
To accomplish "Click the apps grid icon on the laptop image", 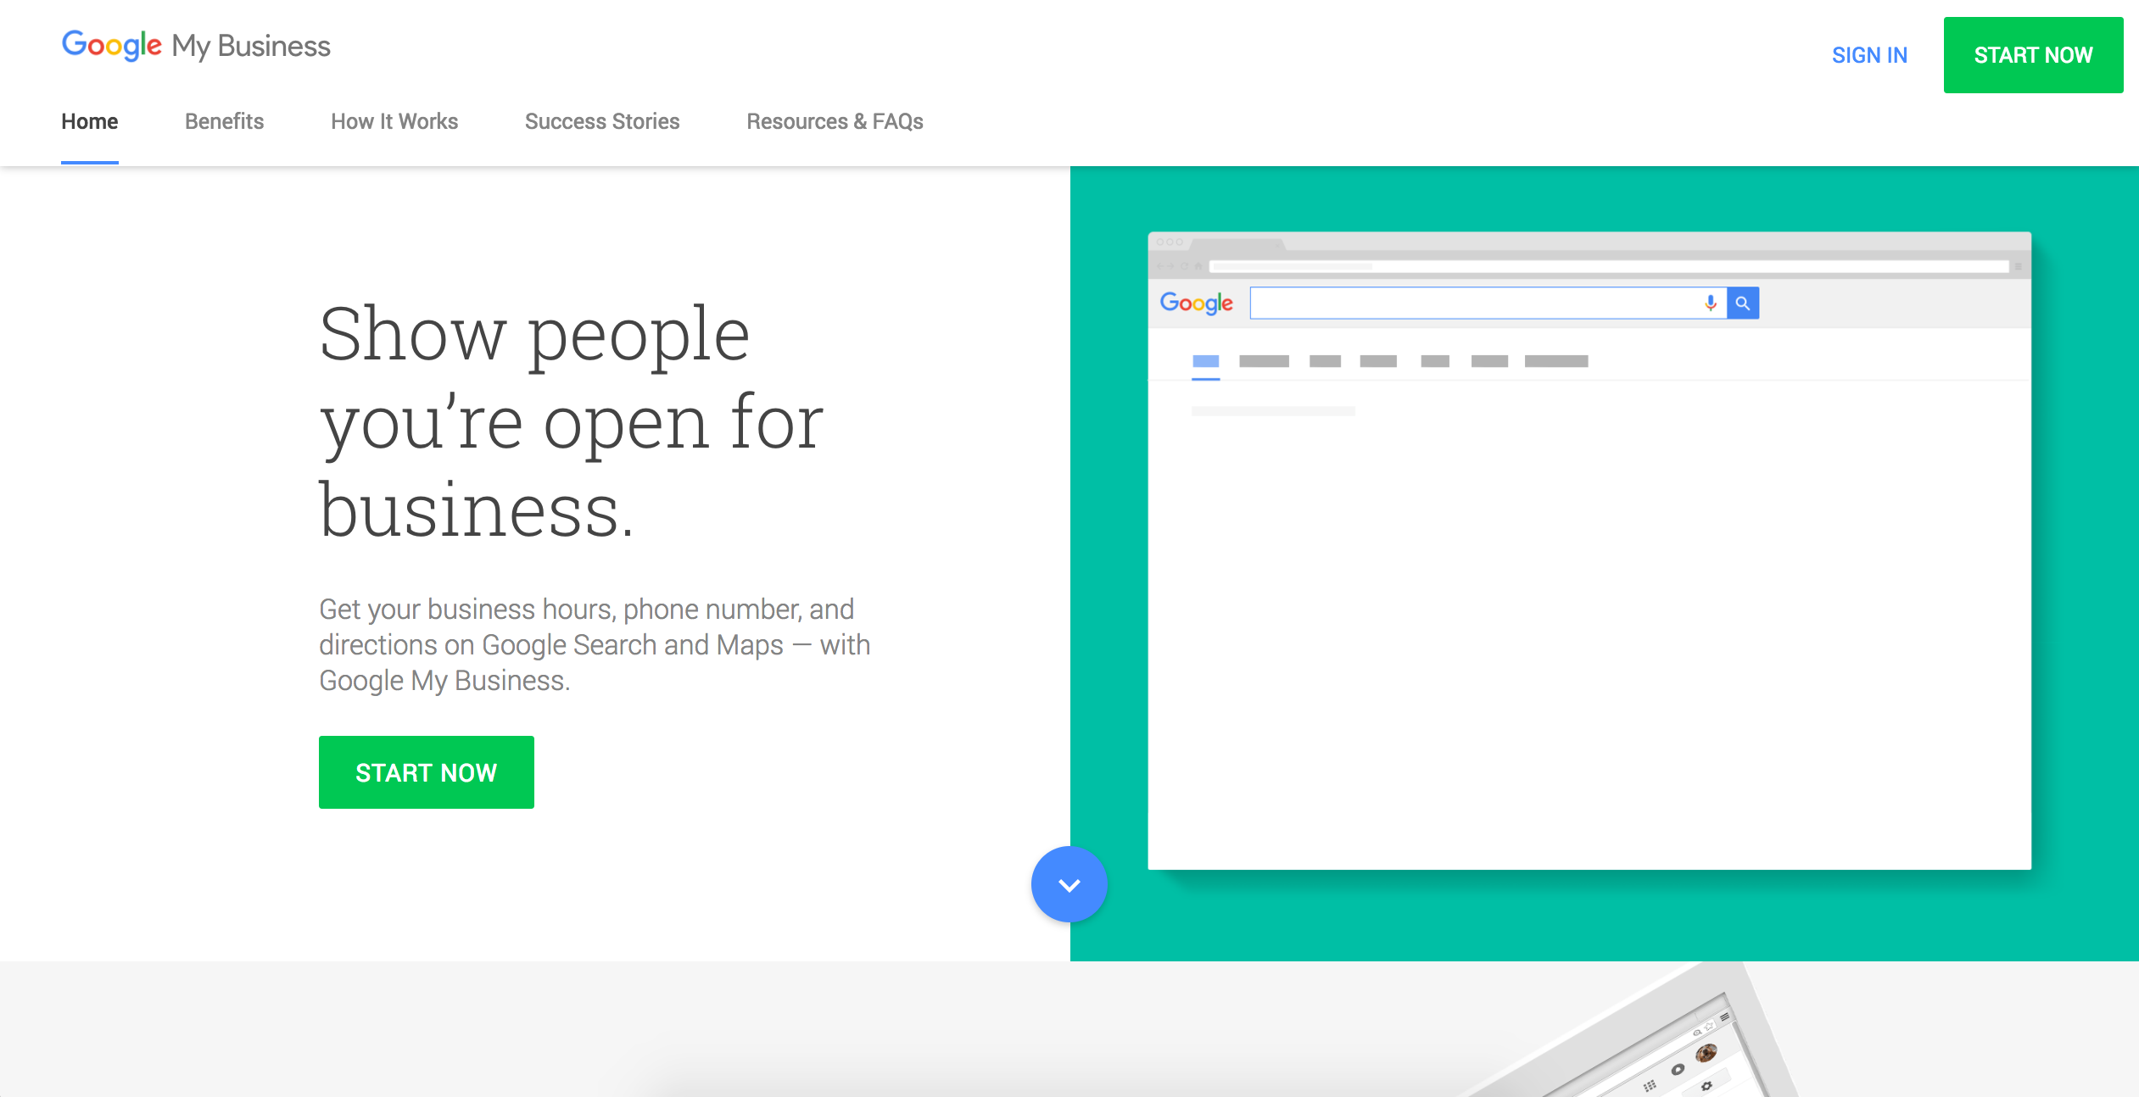I will [1650, 1085].
